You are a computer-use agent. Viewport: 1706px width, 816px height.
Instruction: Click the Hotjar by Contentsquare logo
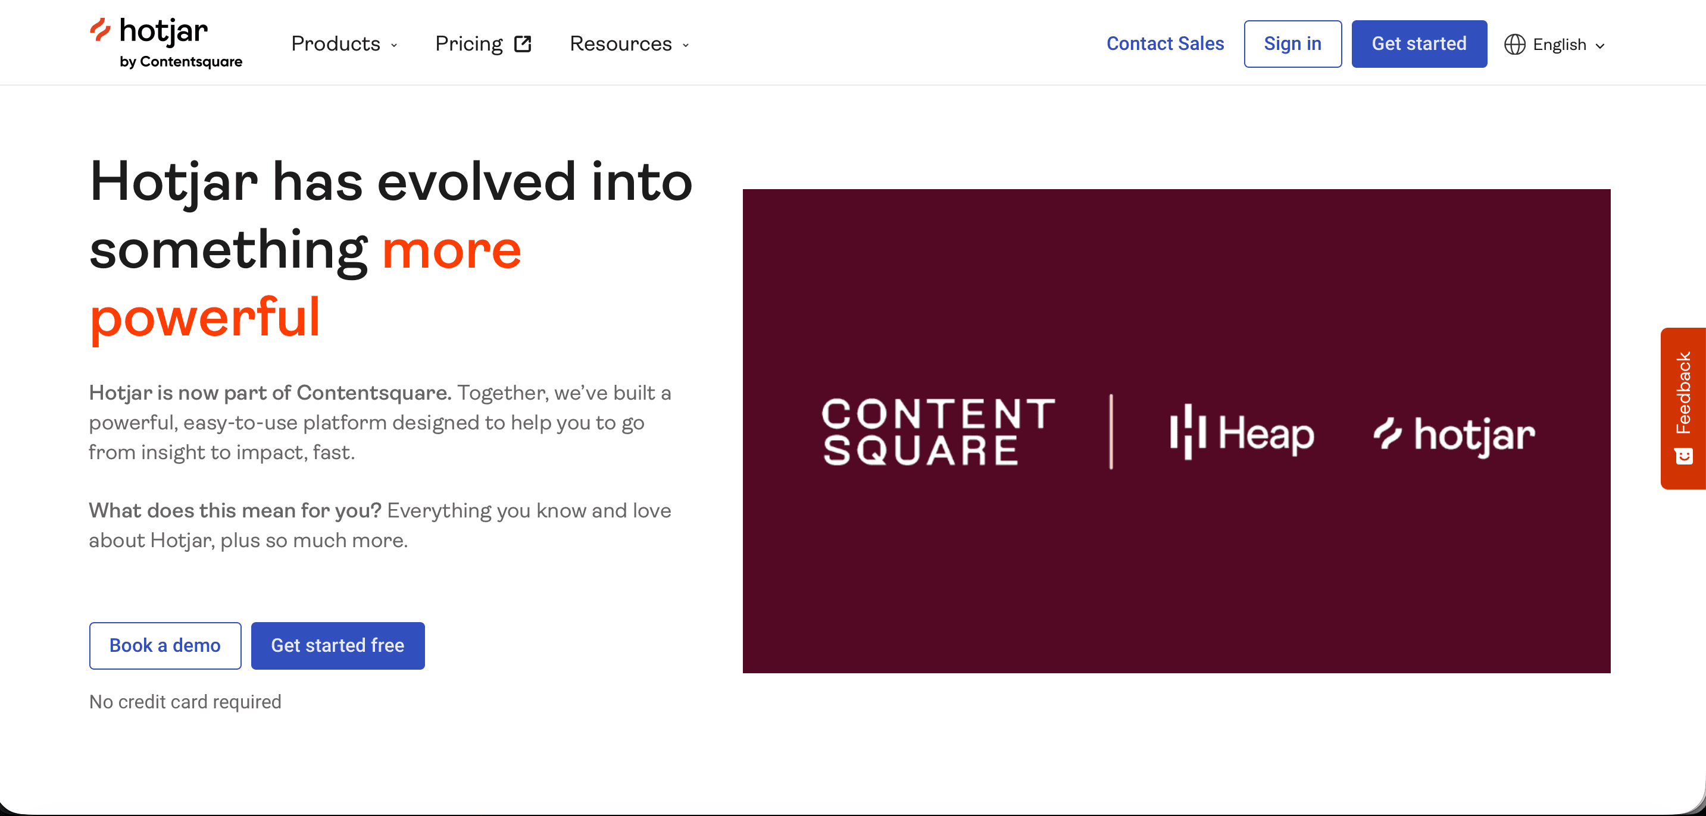(x=166, y=43)
